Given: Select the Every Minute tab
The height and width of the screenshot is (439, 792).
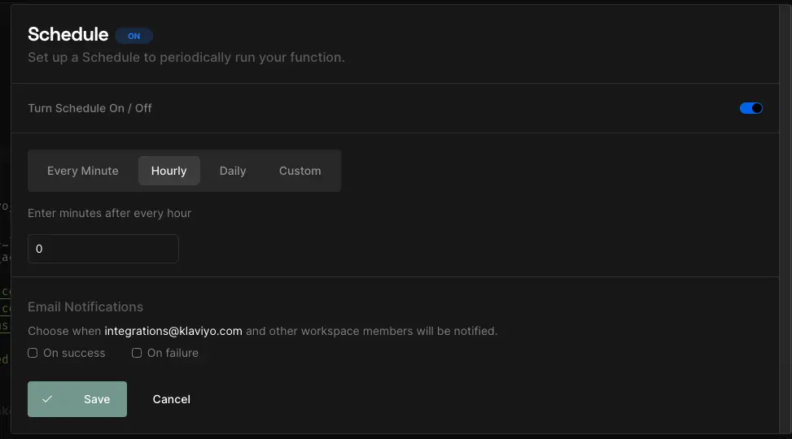Looking at the screenshot, I should pos(83,171).
